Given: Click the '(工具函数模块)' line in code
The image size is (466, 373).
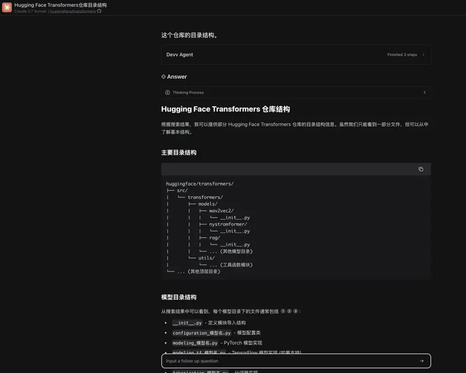Looking at the screenshot, I should [x=236, y=265].
